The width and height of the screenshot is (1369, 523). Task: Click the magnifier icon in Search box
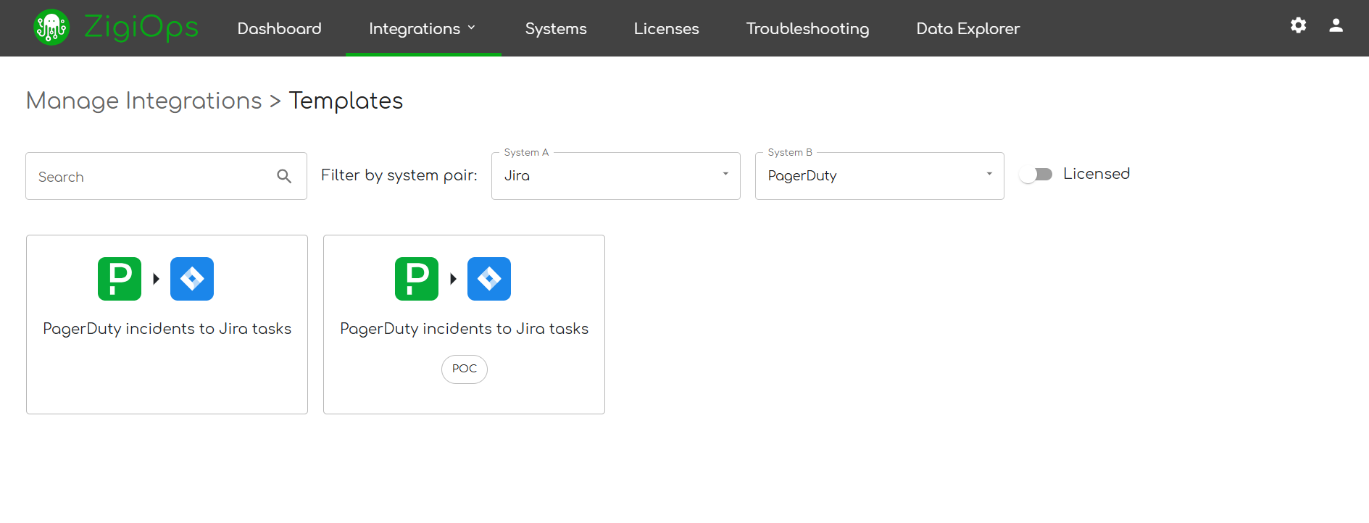click(284, 176)
